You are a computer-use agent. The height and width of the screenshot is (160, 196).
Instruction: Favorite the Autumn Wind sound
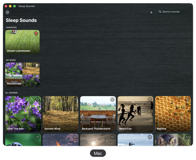(x=75, y=99)
